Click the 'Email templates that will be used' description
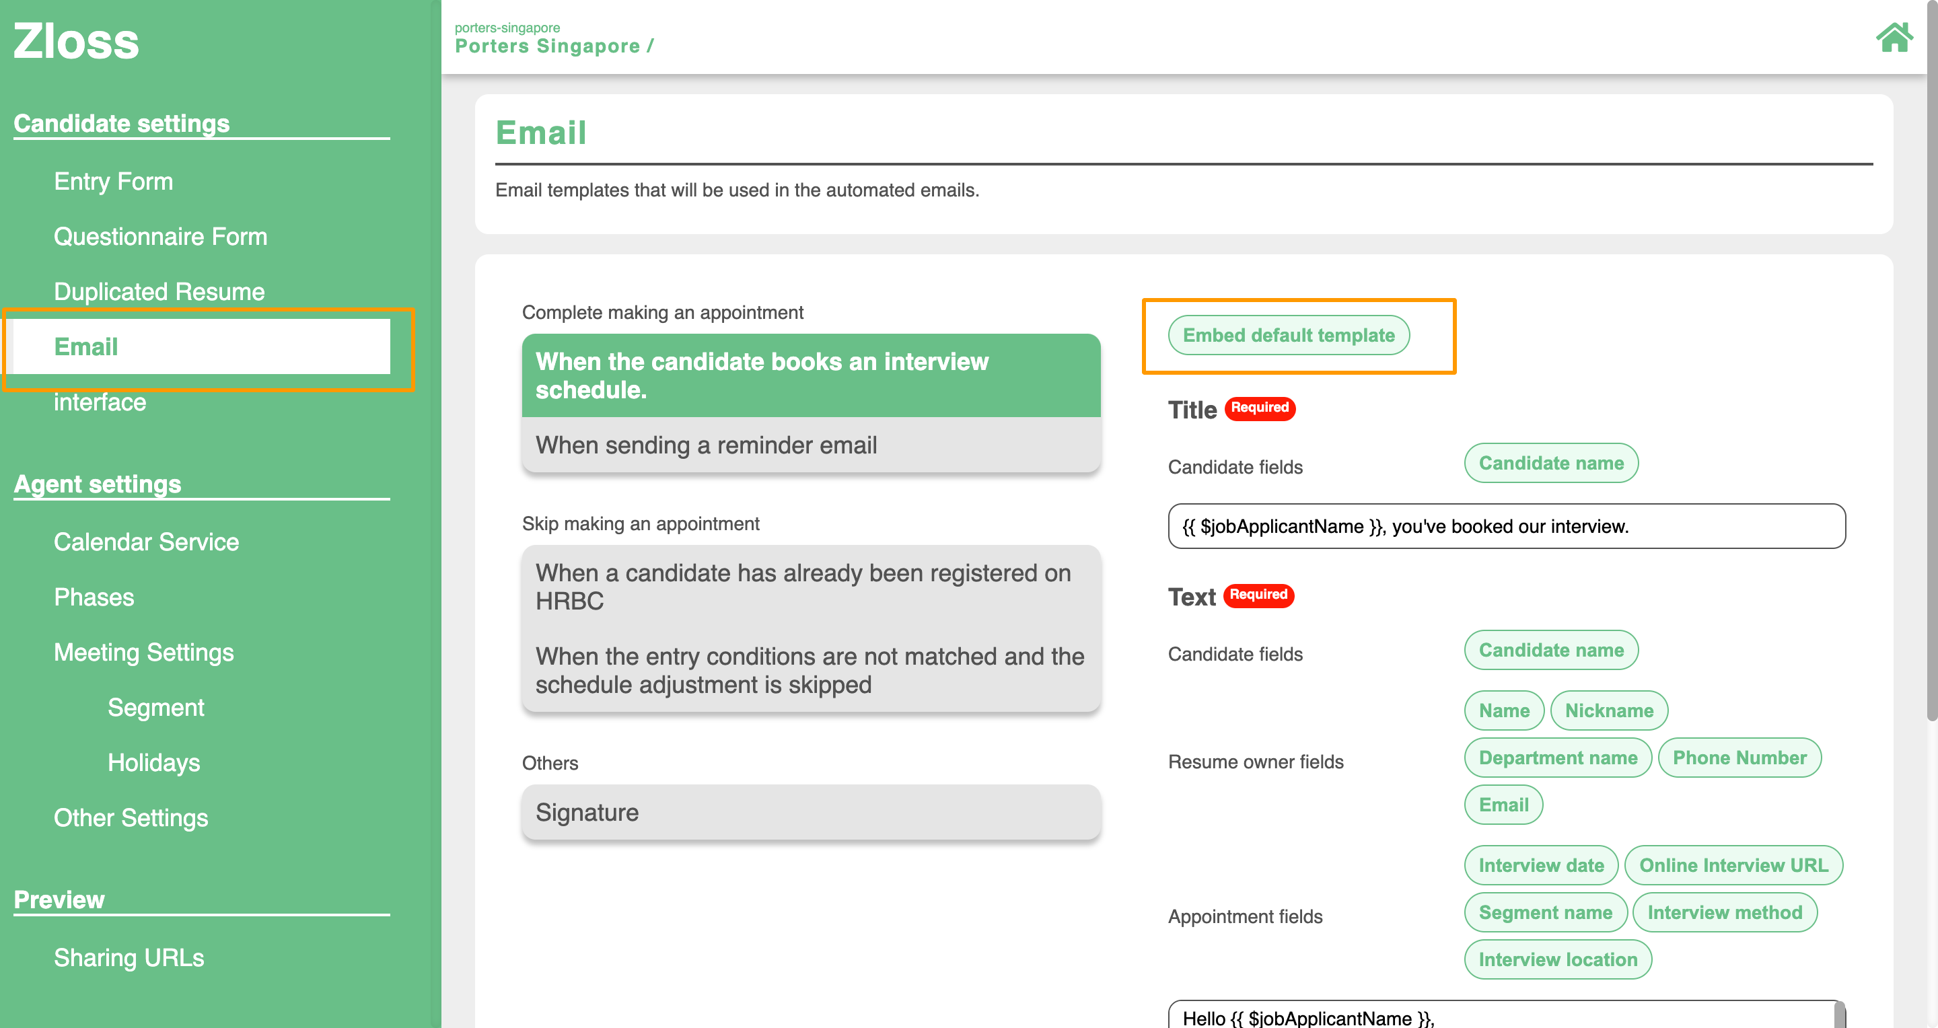 point(737,190)
